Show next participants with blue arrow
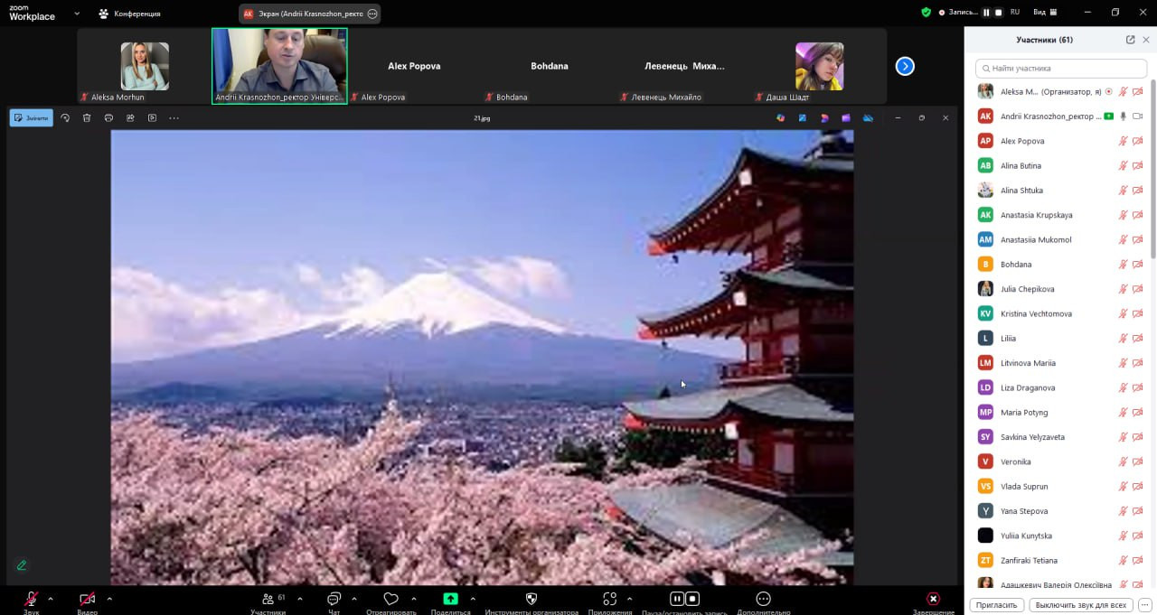 click(905, 66)
